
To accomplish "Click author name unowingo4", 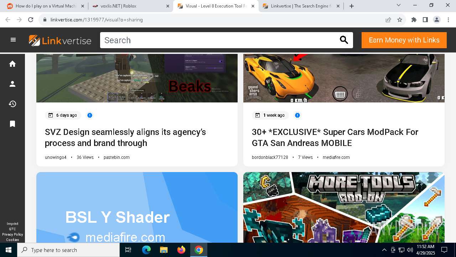I will pos(56,157).
